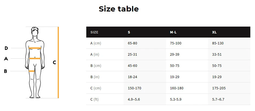Click the 65-80 cell for size S
The width and height of the screenshot is (255, 111).
132,43
